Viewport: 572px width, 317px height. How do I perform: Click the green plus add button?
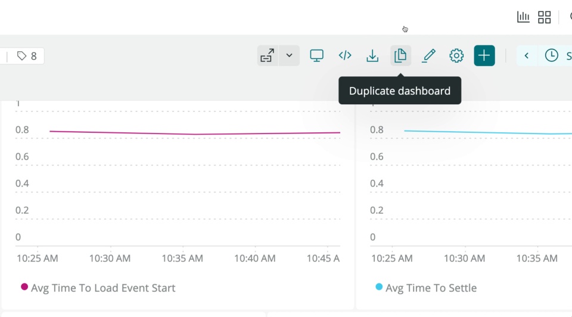tap(484, 55)
